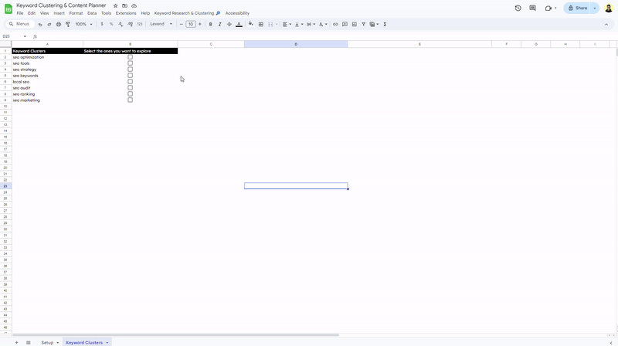Open the zoom 100% dropdown
Image resolution: width=618 pixels, height=346 pixels.
83,25
